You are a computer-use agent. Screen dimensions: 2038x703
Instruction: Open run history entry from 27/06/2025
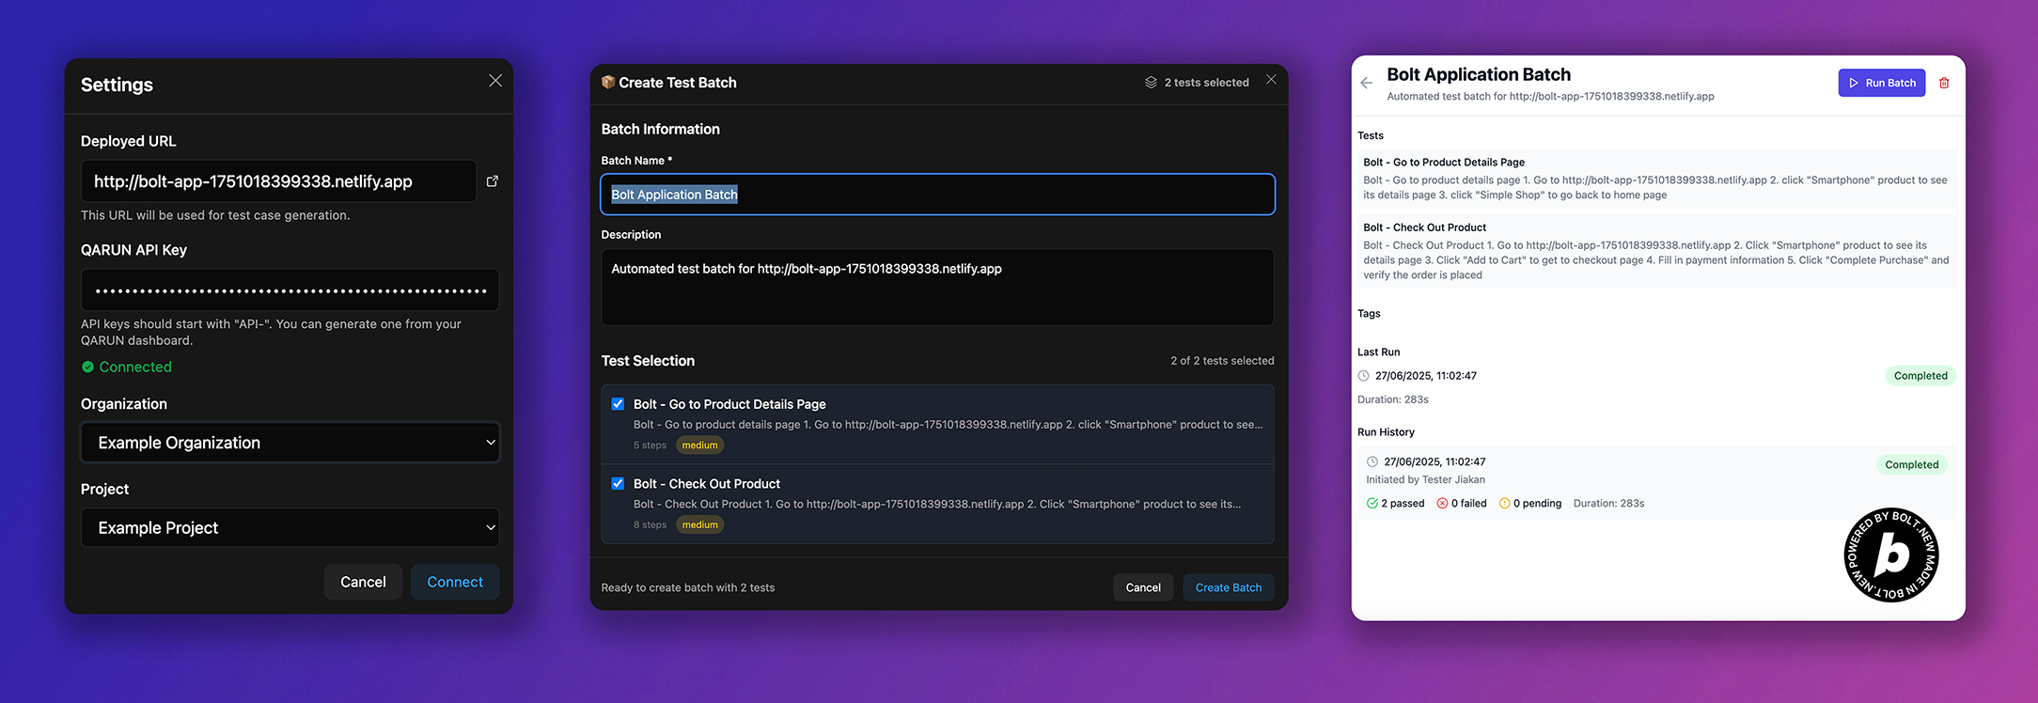1654,482
